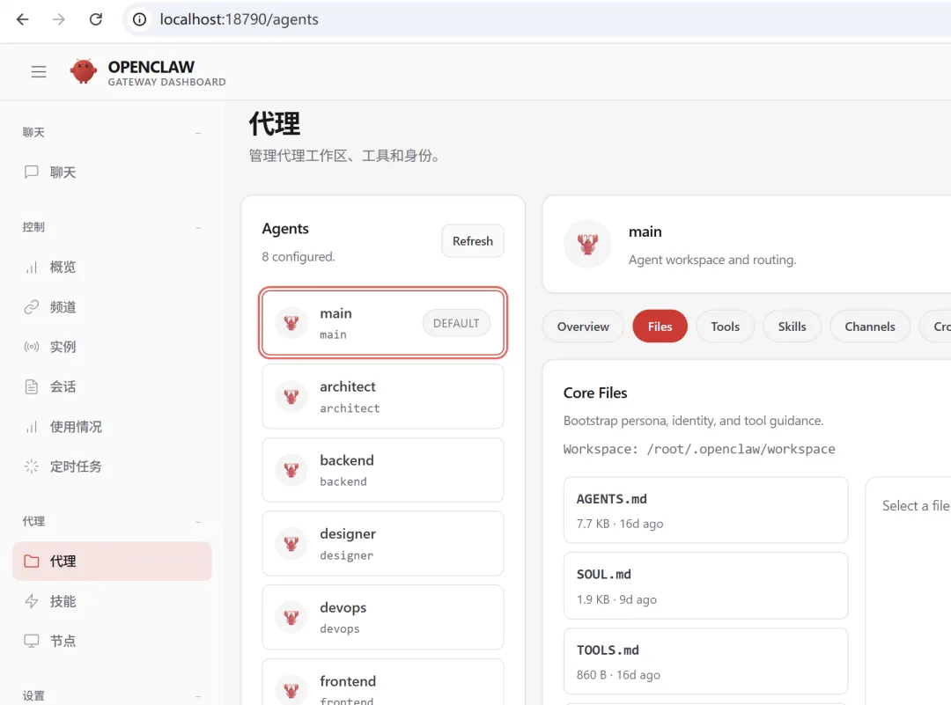The width and height of the screenshot is (951, 705).
Task: Switch to the Files tab
Action: tap(660, 327)
